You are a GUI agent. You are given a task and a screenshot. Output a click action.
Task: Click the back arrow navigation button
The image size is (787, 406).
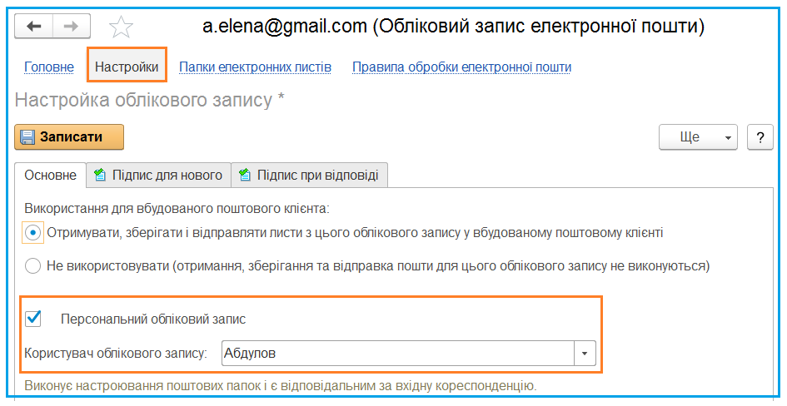pos(33,26)
